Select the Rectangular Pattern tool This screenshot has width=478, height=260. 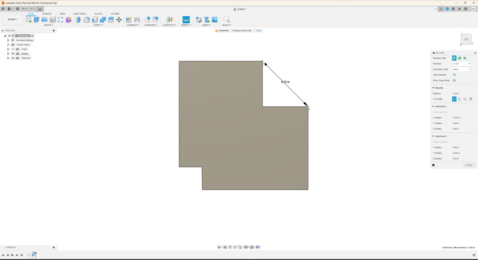tap(60, 20)
